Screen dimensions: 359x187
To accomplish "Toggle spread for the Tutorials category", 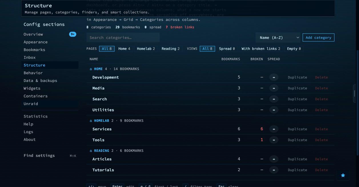I will pyautogui.click(x=274, y=170).
